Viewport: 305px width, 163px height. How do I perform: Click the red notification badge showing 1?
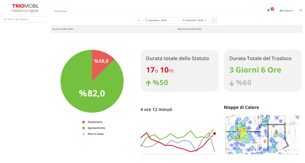272,9
